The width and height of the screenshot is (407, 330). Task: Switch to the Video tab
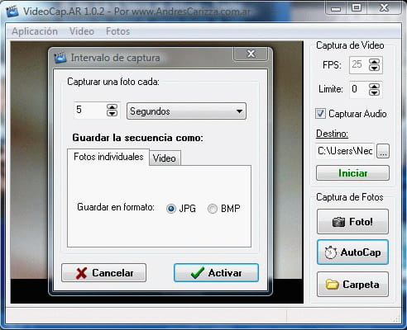point(165,158)
